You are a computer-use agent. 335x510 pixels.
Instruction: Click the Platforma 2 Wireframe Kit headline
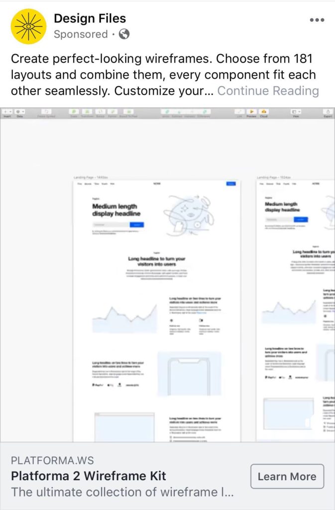tap(89, 476)
